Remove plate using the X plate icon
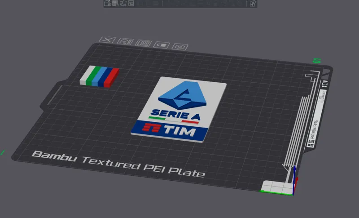 pyautogui.click(x=107, y=40)
